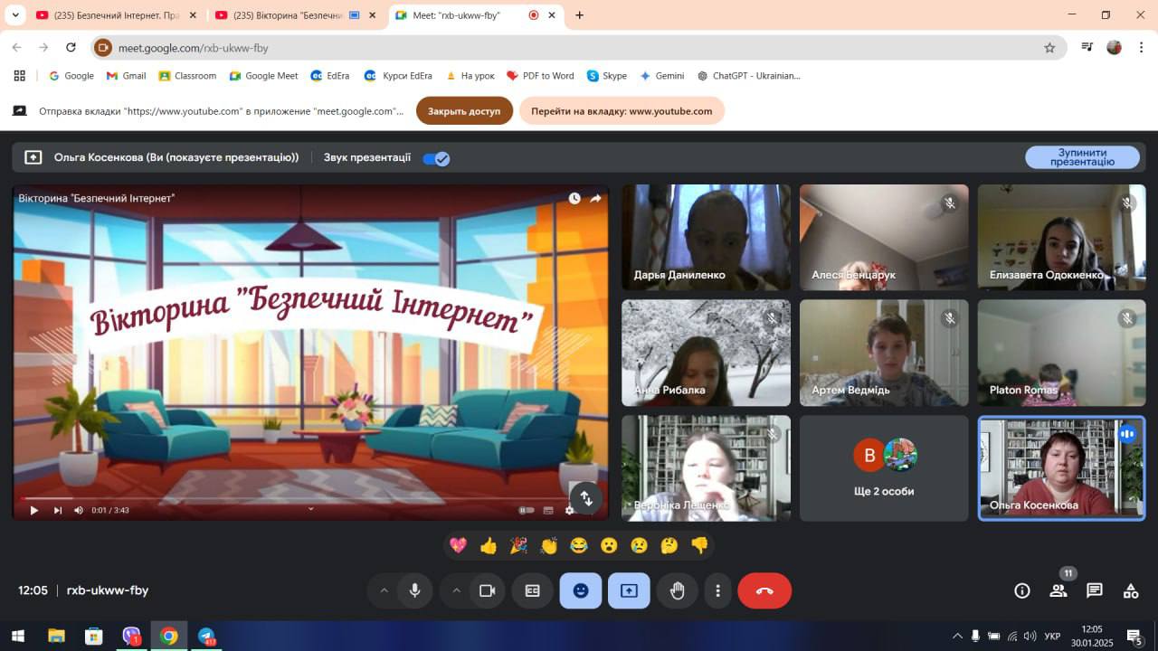This screenshot has width=1158, height=651.
Task: Turn on closed captions
Action: [x=533, y=590]
